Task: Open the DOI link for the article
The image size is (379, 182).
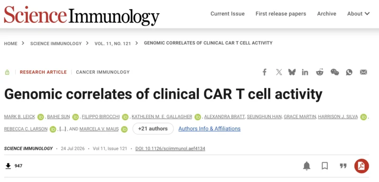Action: [170, 148]
